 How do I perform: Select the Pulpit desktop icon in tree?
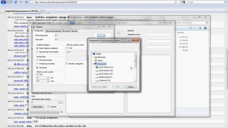click(94, 54)
